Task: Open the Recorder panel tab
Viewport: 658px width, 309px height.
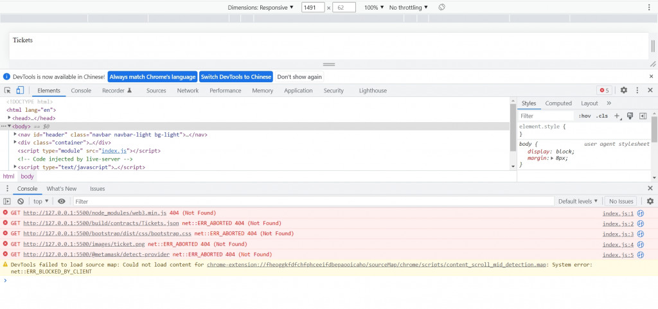Action: coord(117,91)
